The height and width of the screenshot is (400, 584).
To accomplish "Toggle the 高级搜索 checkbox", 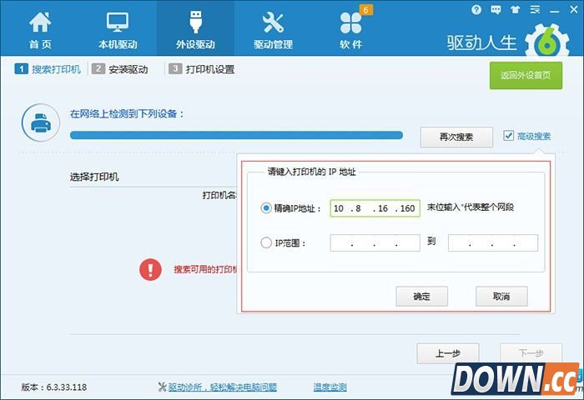I will pyautogui.click(x=508, y=136).
